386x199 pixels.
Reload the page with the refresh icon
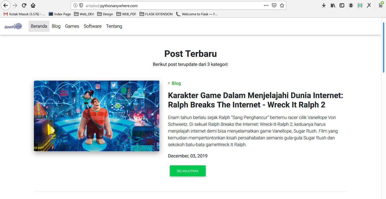coord(24,5)
